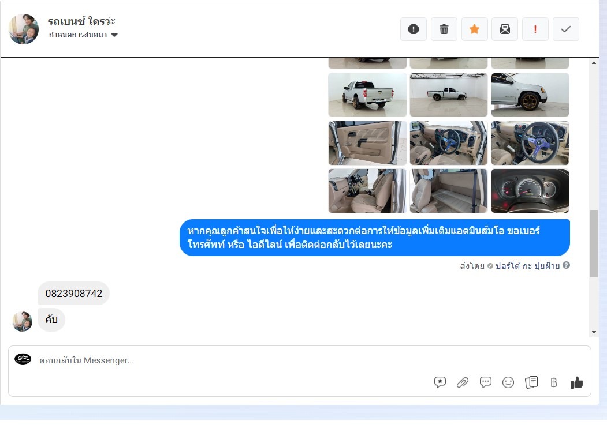Open the quick reply speech bubble icon
607x432 pixels.
tap(486, 382)
